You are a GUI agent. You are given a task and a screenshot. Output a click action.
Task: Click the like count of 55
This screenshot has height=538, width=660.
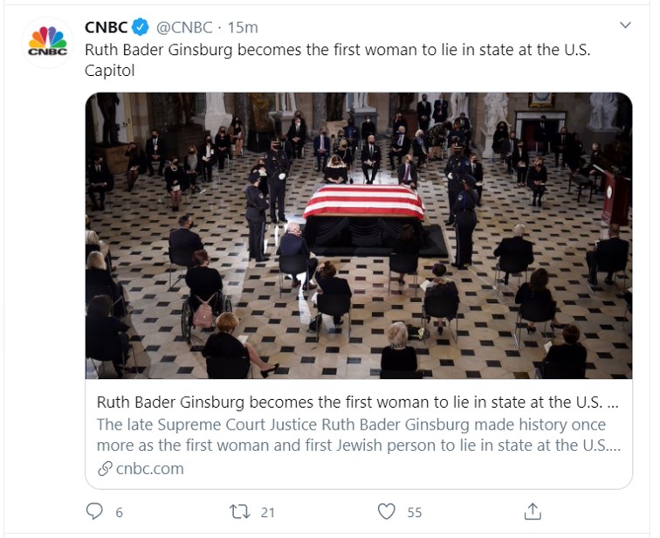tap(414, 513)
